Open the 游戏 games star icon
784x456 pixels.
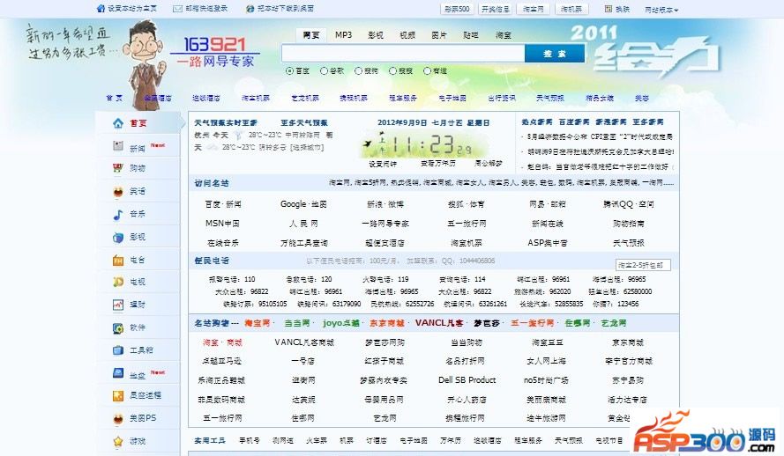118,441
